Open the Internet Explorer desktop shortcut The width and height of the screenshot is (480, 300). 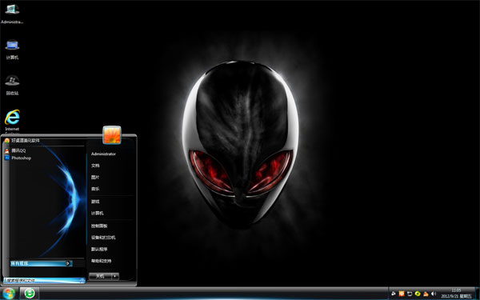(x=12, y=122)
